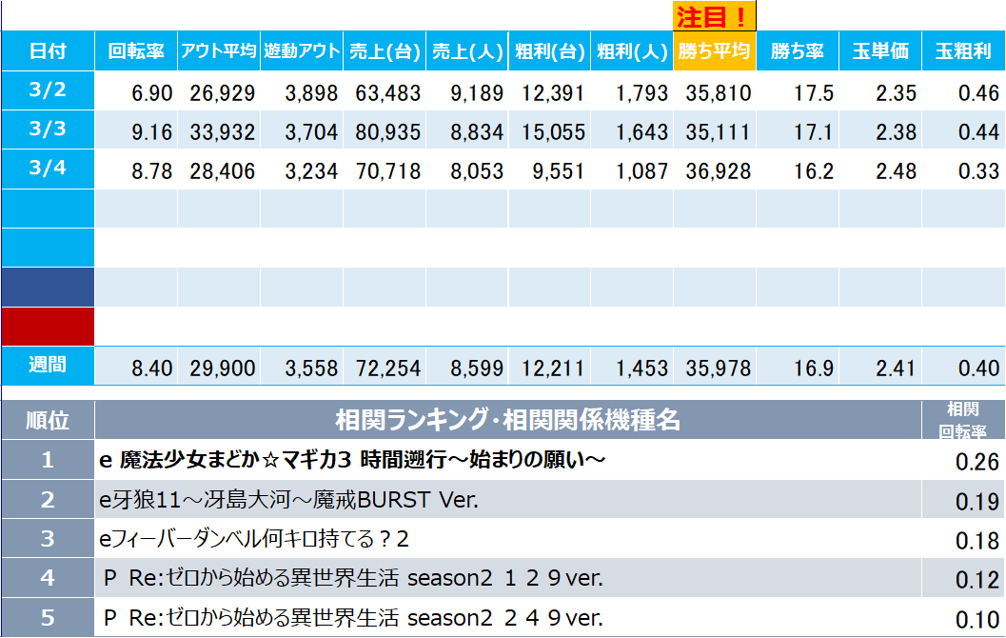The image size is (1006, 638).
Task: Click the rank 1 魔法少女まどか☆マギカ3 entry
Action: pyautogui.click(x=353, y=461)
